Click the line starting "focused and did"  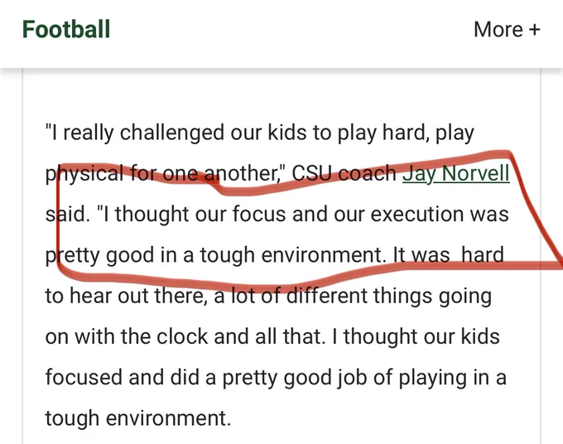[276, 378]
